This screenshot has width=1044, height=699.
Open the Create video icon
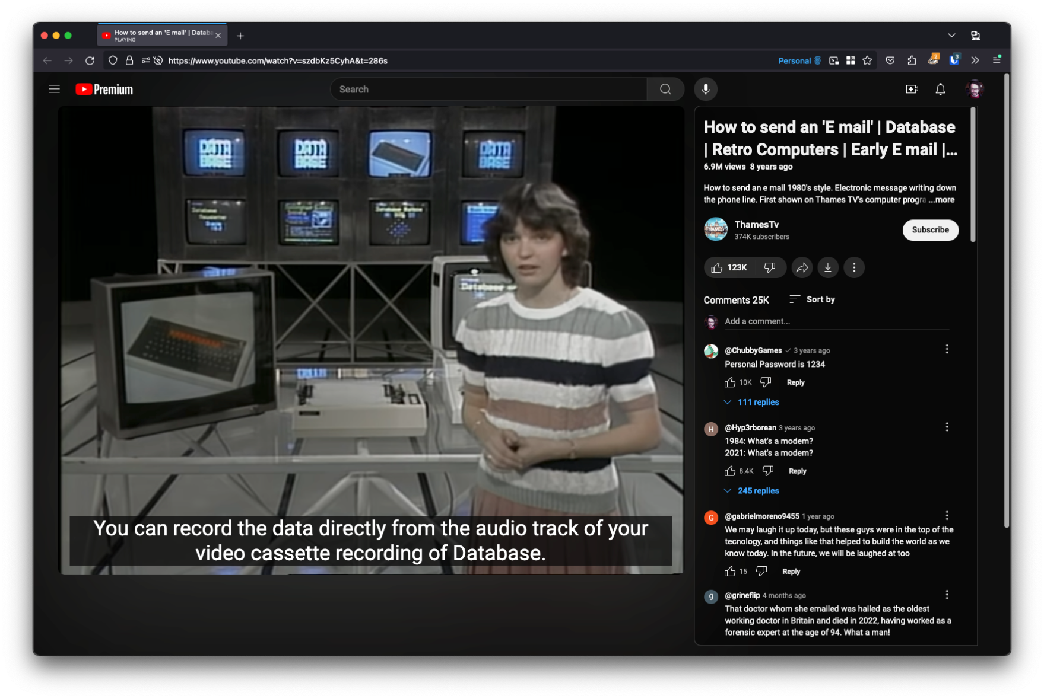pyautogui.click(x=912, y=89)
